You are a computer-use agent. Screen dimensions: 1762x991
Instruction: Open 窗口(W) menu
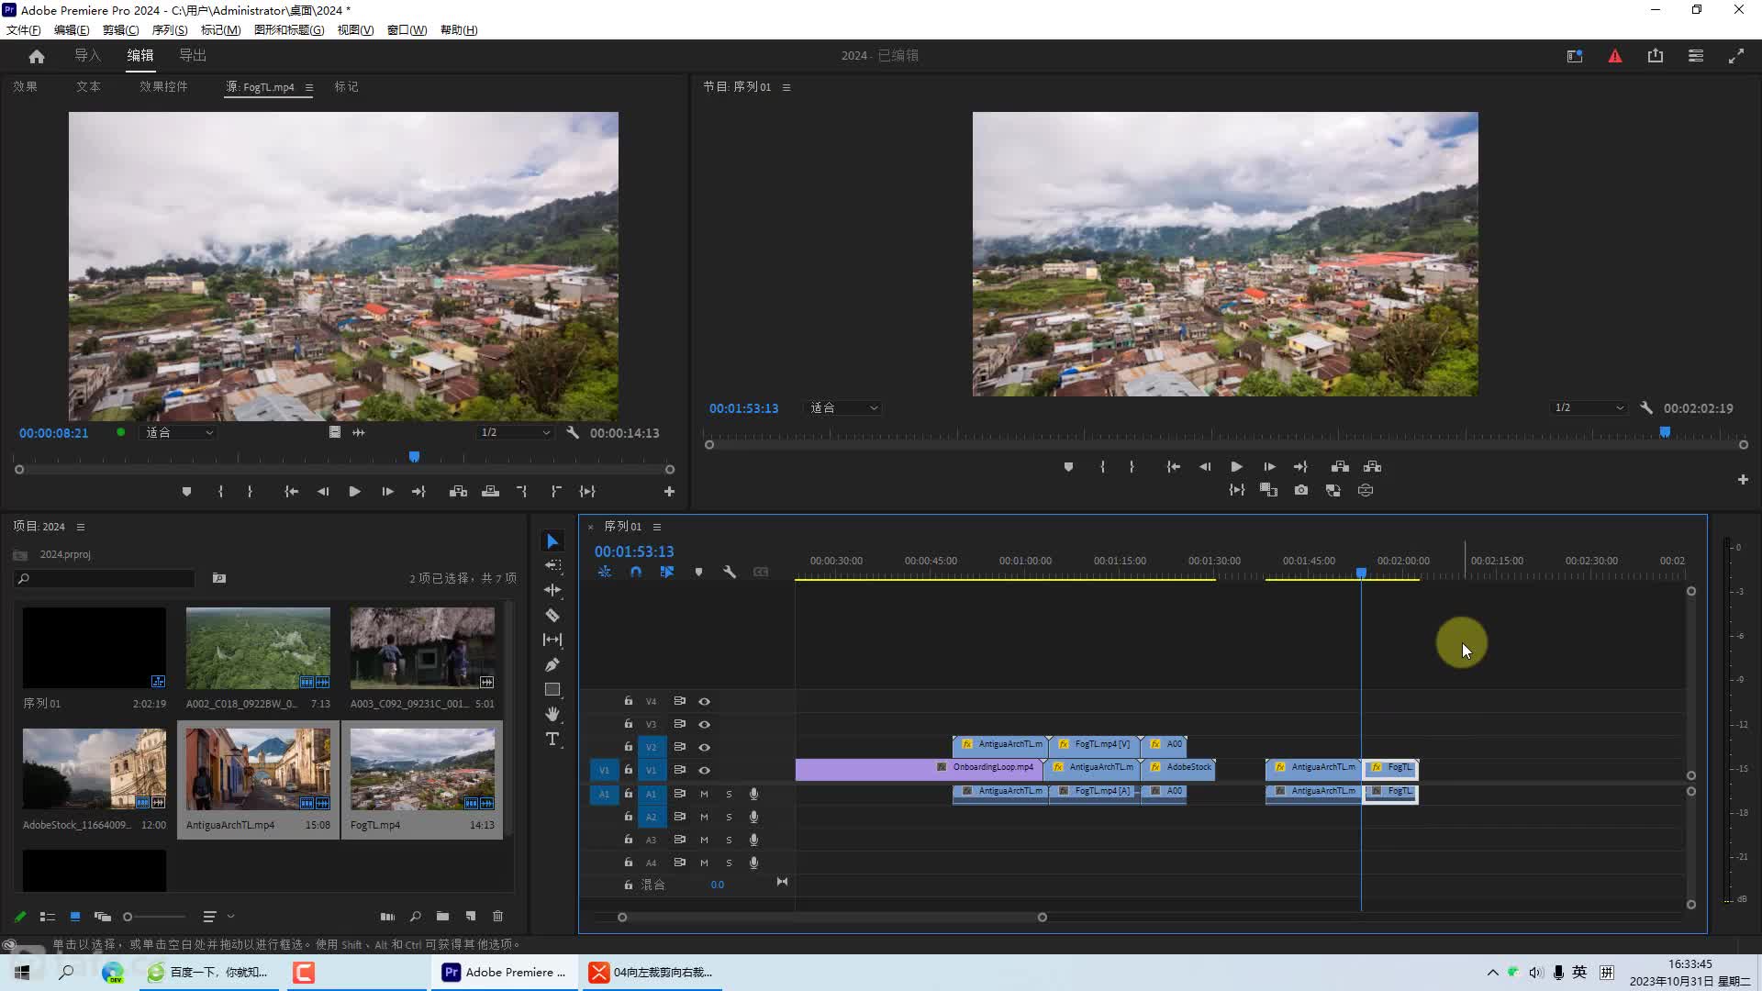point(407,30)
